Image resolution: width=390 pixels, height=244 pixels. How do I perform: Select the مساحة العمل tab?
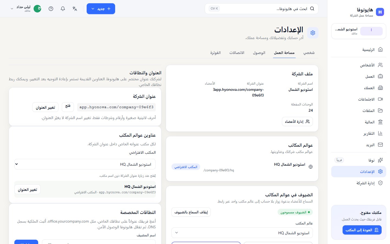pyautogui.click(x=284, y=53)
